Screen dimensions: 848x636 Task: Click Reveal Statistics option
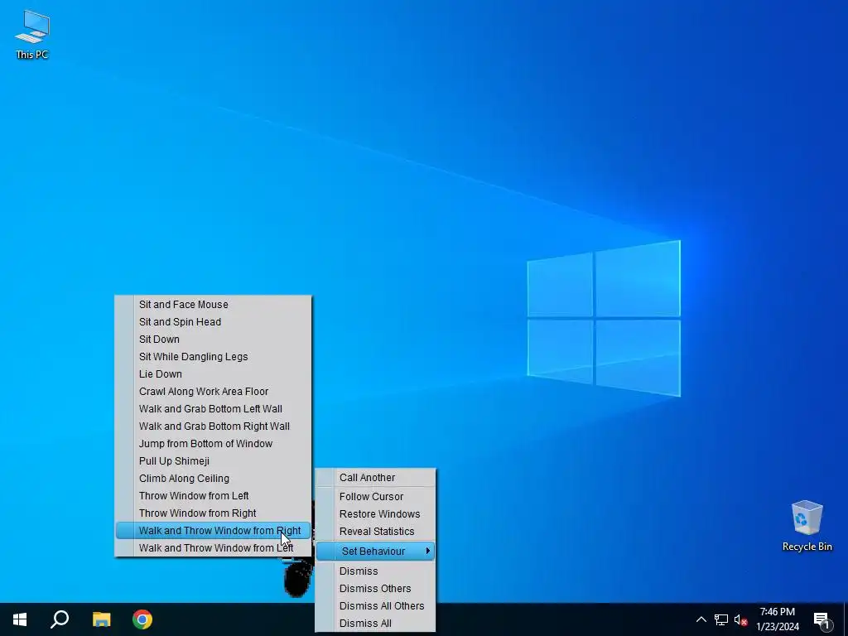click(375, 531)
